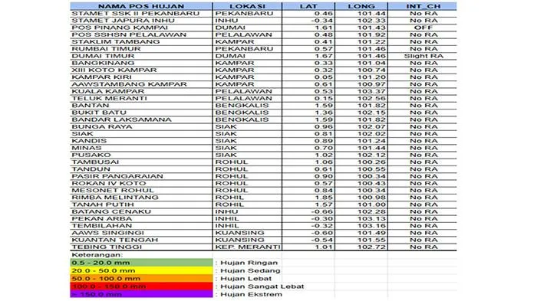Viewport: 537px width, 301px height.
Task: Click the Slight RA cell for Dumai Timur
Action: (x=423, y=56)
